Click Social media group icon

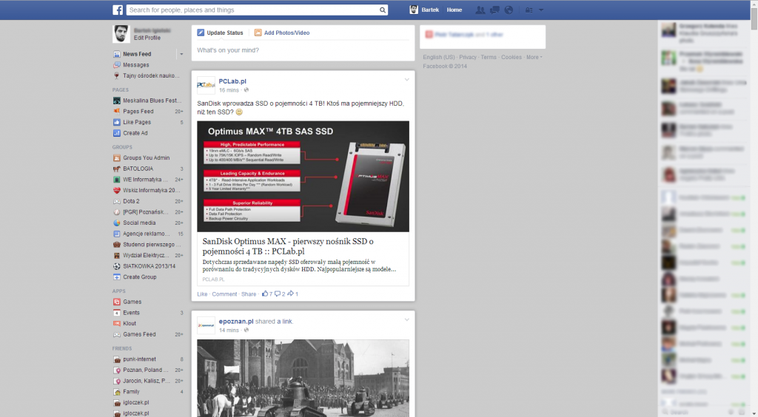coord(116,223)
